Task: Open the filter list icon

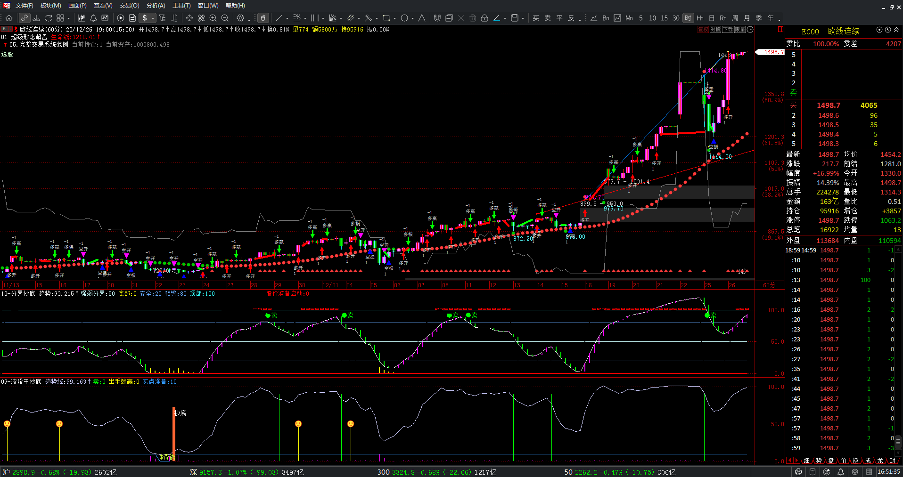Action: click(162, 18)
